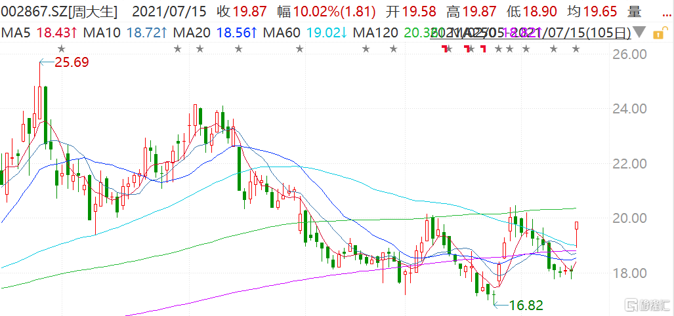Select the stock code 002867.SZ[周大生]
Screen dimensions: 674x316
[x=59, y=12]
